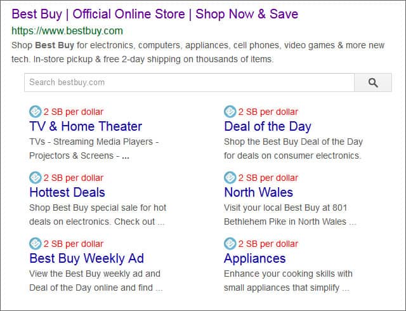Viewport: 406px width, 311px height.
Task: Focus the Search bestbuy.com input field
Action: pos(189,83)
